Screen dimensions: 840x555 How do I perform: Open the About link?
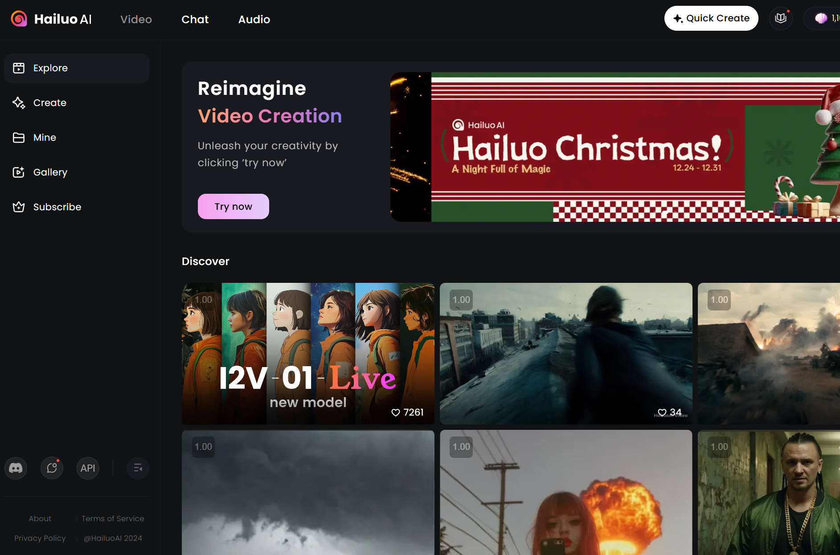coord(40,518)
